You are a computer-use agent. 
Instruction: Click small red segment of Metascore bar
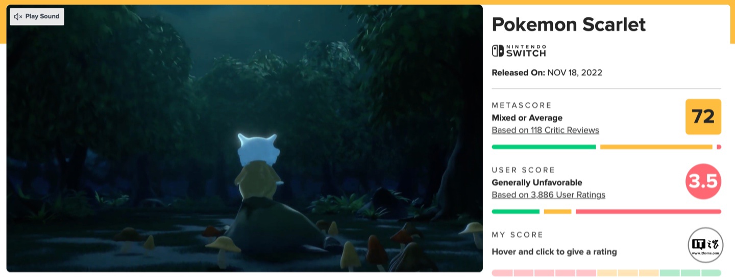click(719, 147)
